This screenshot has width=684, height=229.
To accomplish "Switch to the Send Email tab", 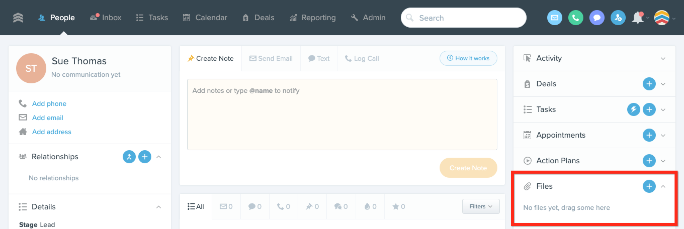I will pyautogui.click(x=271, y=58).
